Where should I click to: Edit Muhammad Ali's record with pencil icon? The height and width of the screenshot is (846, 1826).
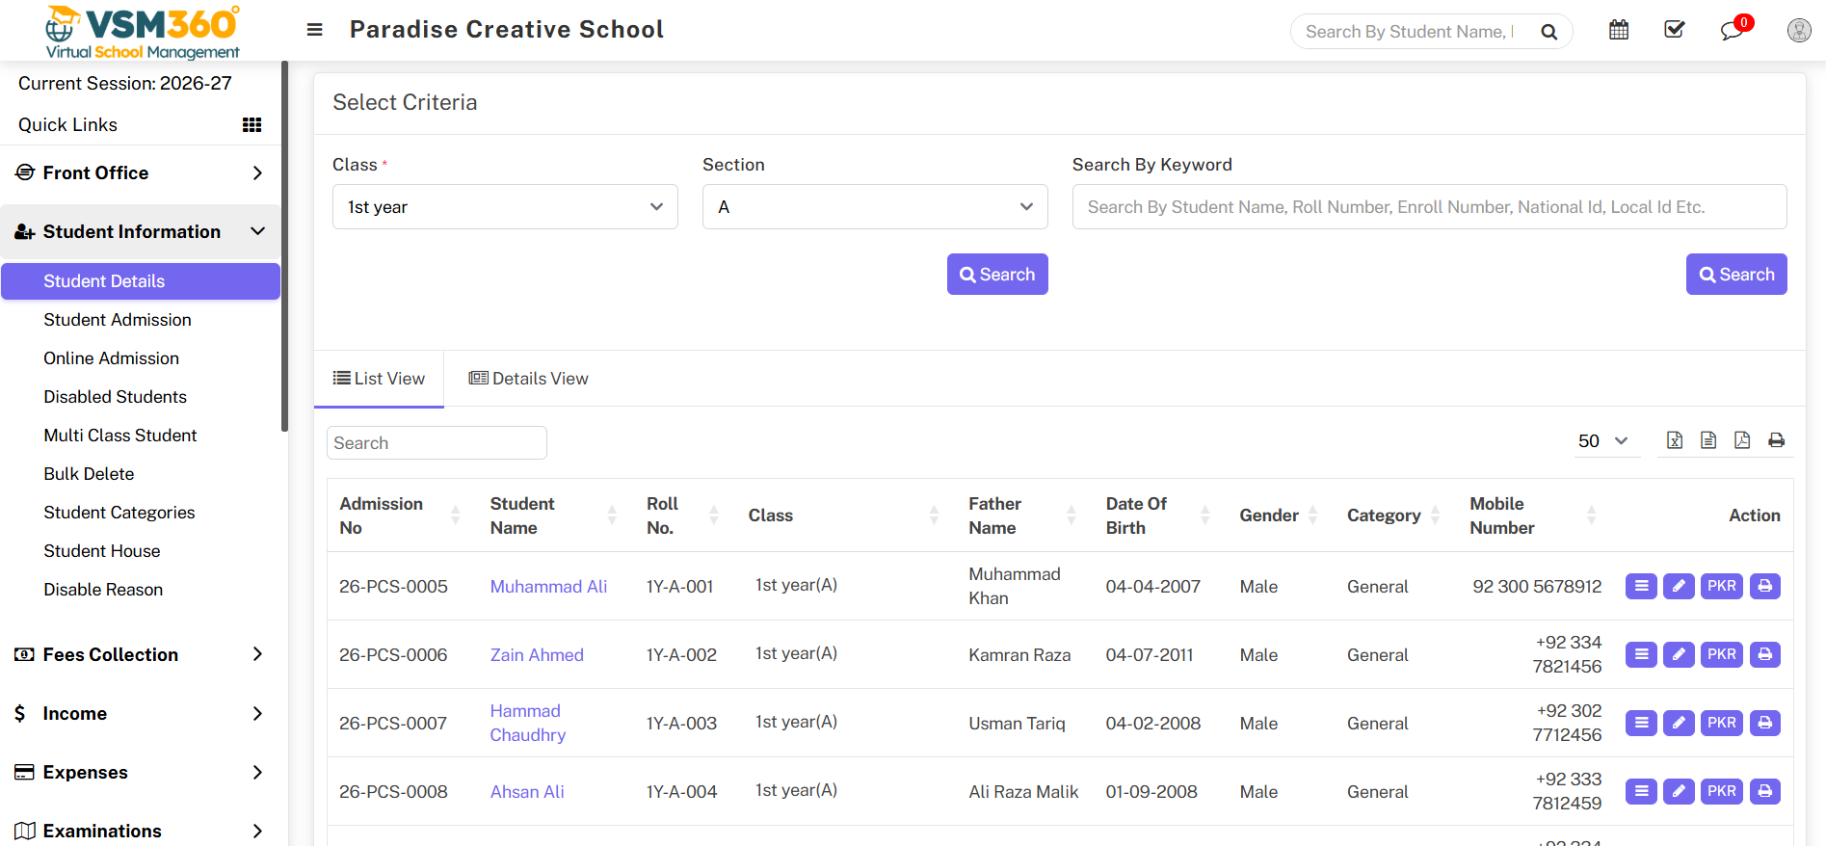click(1679, 586)
